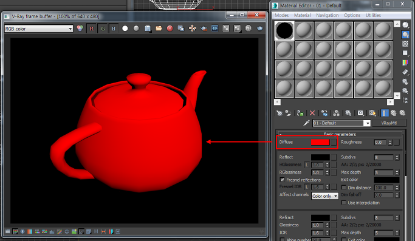The image size is (415, 241).
Task: Click the Video Color Check icon
Action: (405, 63)
